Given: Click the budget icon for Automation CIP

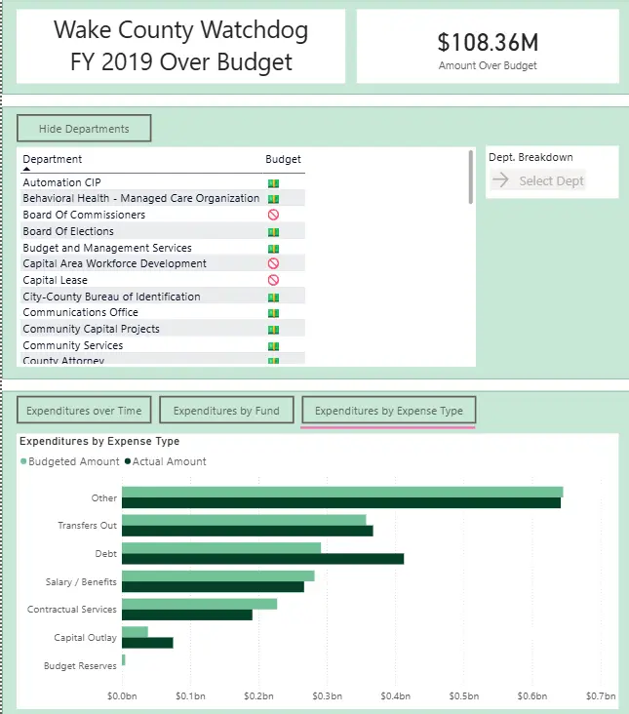Looking at the screenshot, I should 273,183.
